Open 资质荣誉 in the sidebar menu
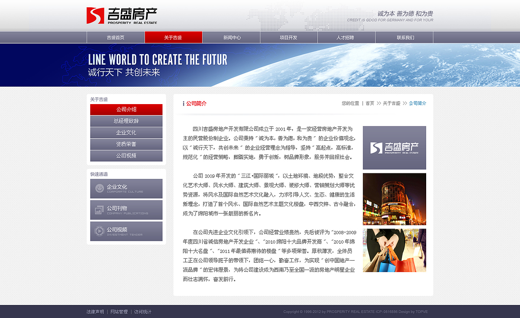The height and width of the screenshot is (318, 520). (126, 144)
